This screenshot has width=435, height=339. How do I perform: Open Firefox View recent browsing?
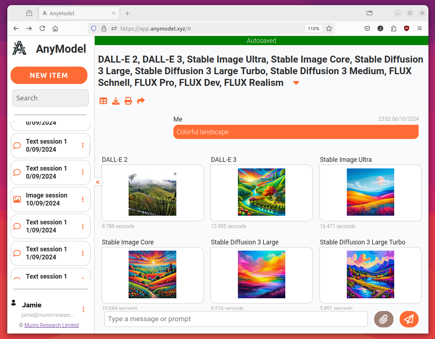(29, 13)
